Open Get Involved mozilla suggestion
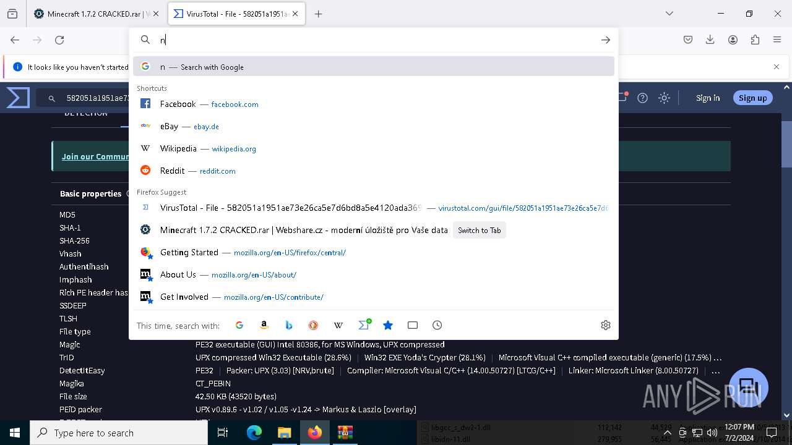 click(374, 297)
